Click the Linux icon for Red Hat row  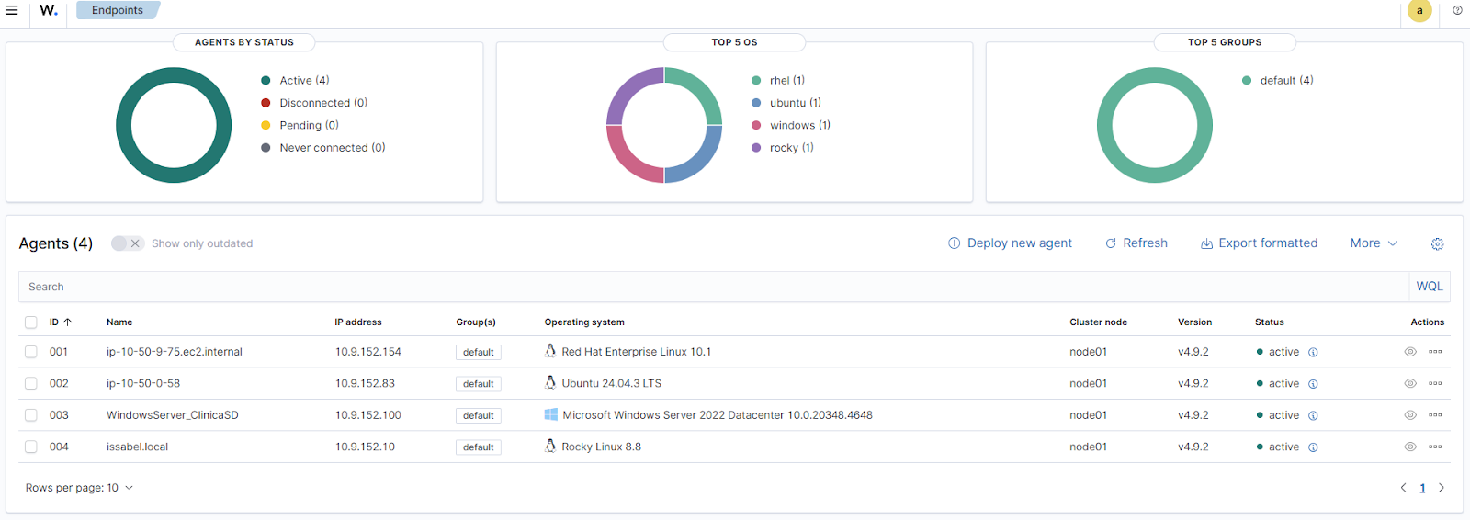[550, 351]
